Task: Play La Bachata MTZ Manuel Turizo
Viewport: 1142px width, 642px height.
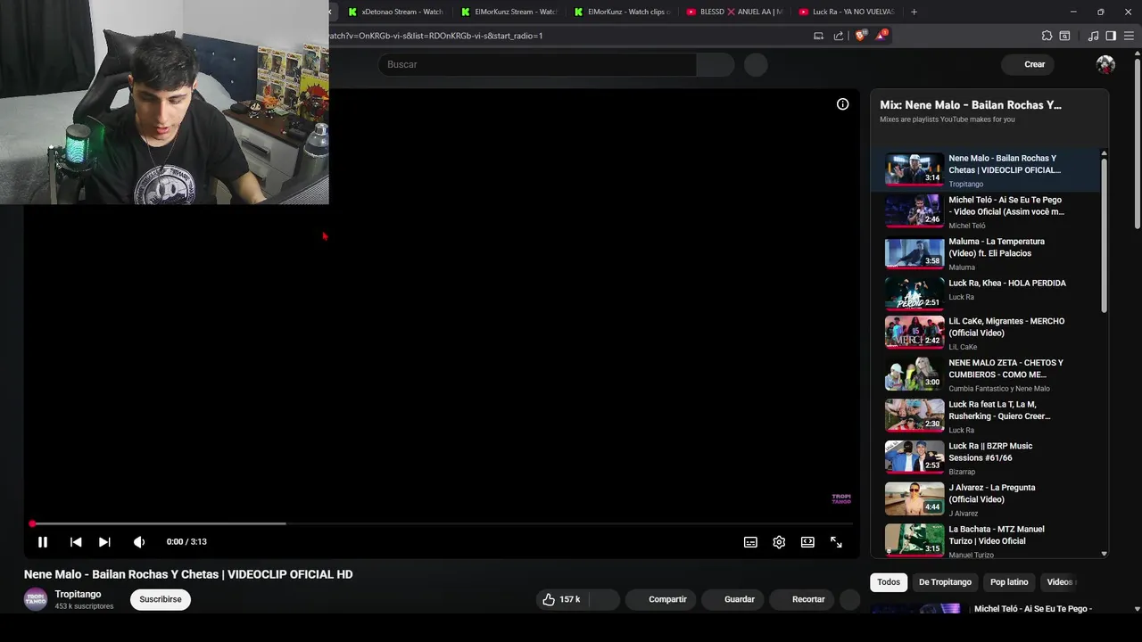Action: [985, 540]
